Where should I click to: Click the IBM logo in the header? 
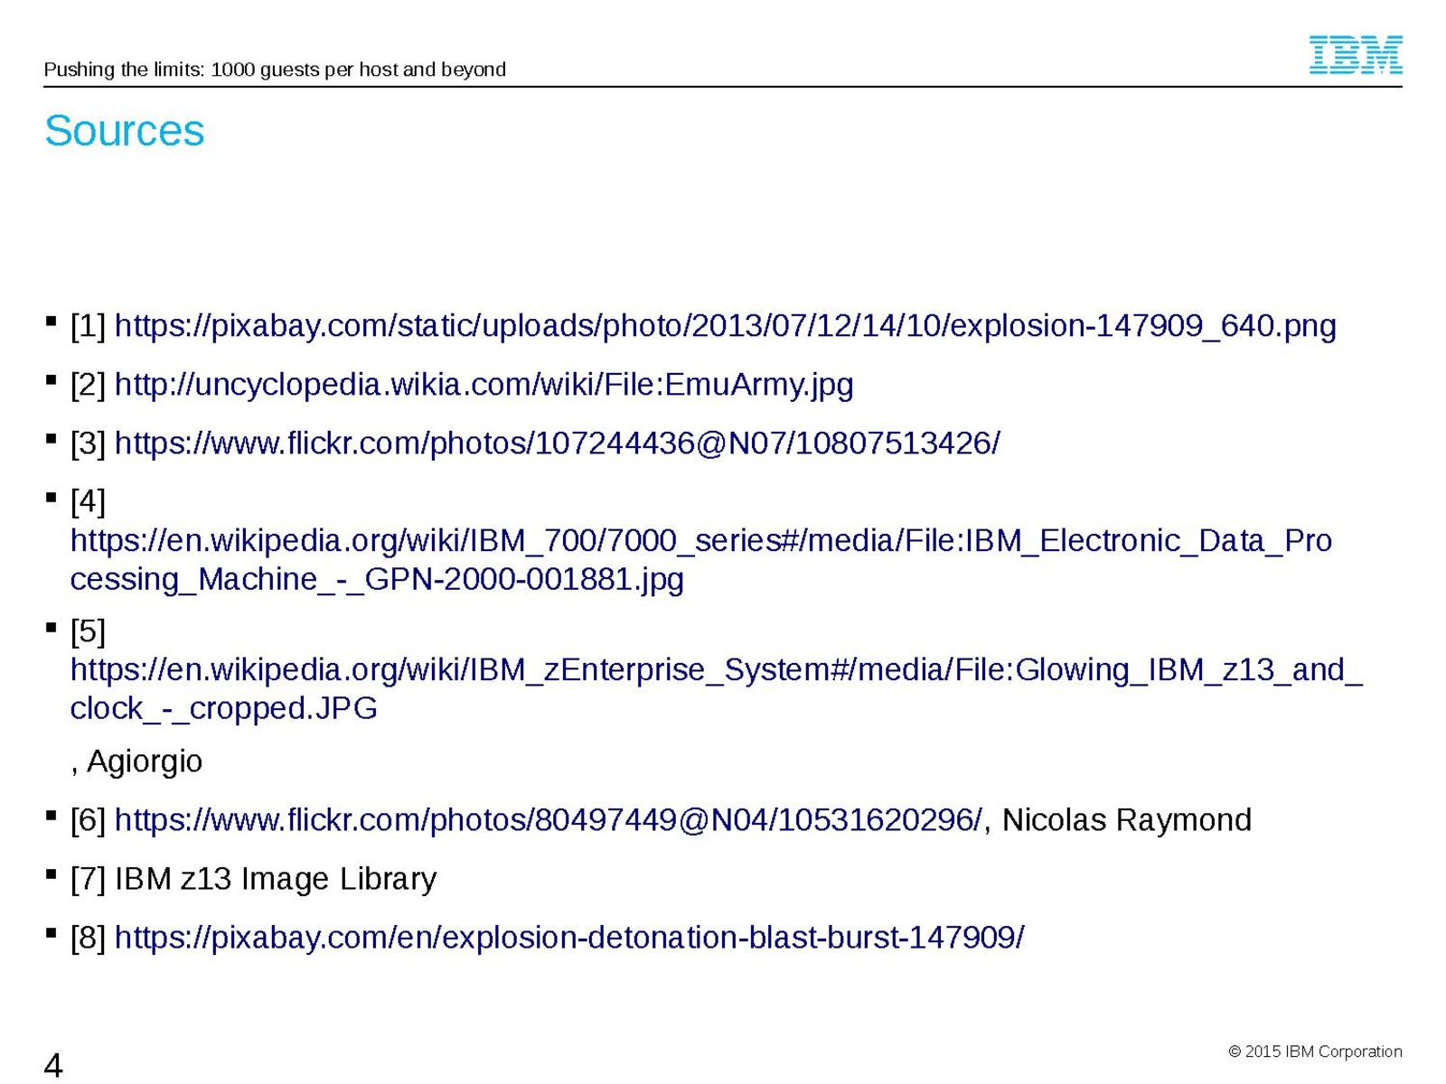click(x=1355, y=55)
